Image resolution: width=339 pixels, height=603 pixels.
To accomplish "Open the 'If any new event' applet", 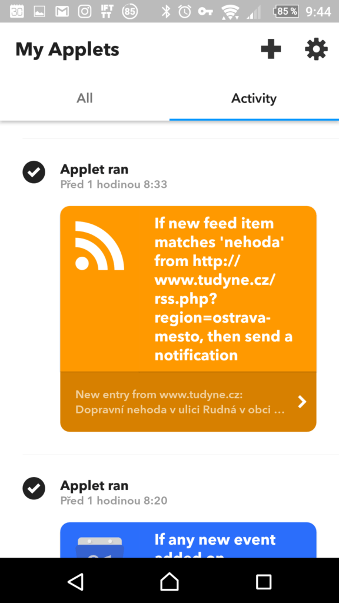I will (x=215, y=540).
